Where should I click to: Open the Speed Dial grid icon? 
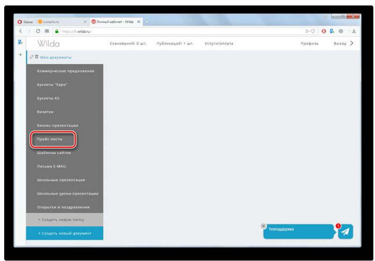47,31
